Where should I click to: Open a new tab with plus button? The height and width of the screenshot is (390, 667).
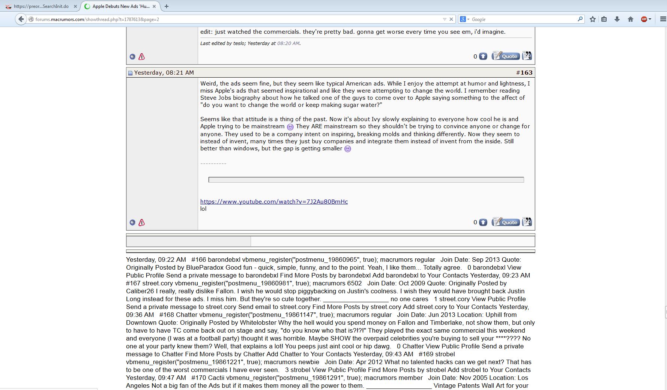click(167, 6)
